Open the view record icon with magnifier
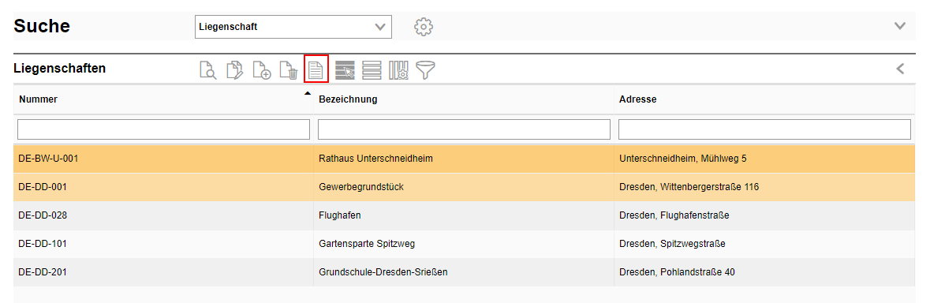Screen dimensions: 930x303 tap(207, 70)
